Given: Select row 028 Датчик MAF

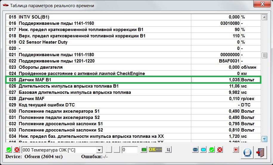Looking at the screenshot, I should [133, 99].
